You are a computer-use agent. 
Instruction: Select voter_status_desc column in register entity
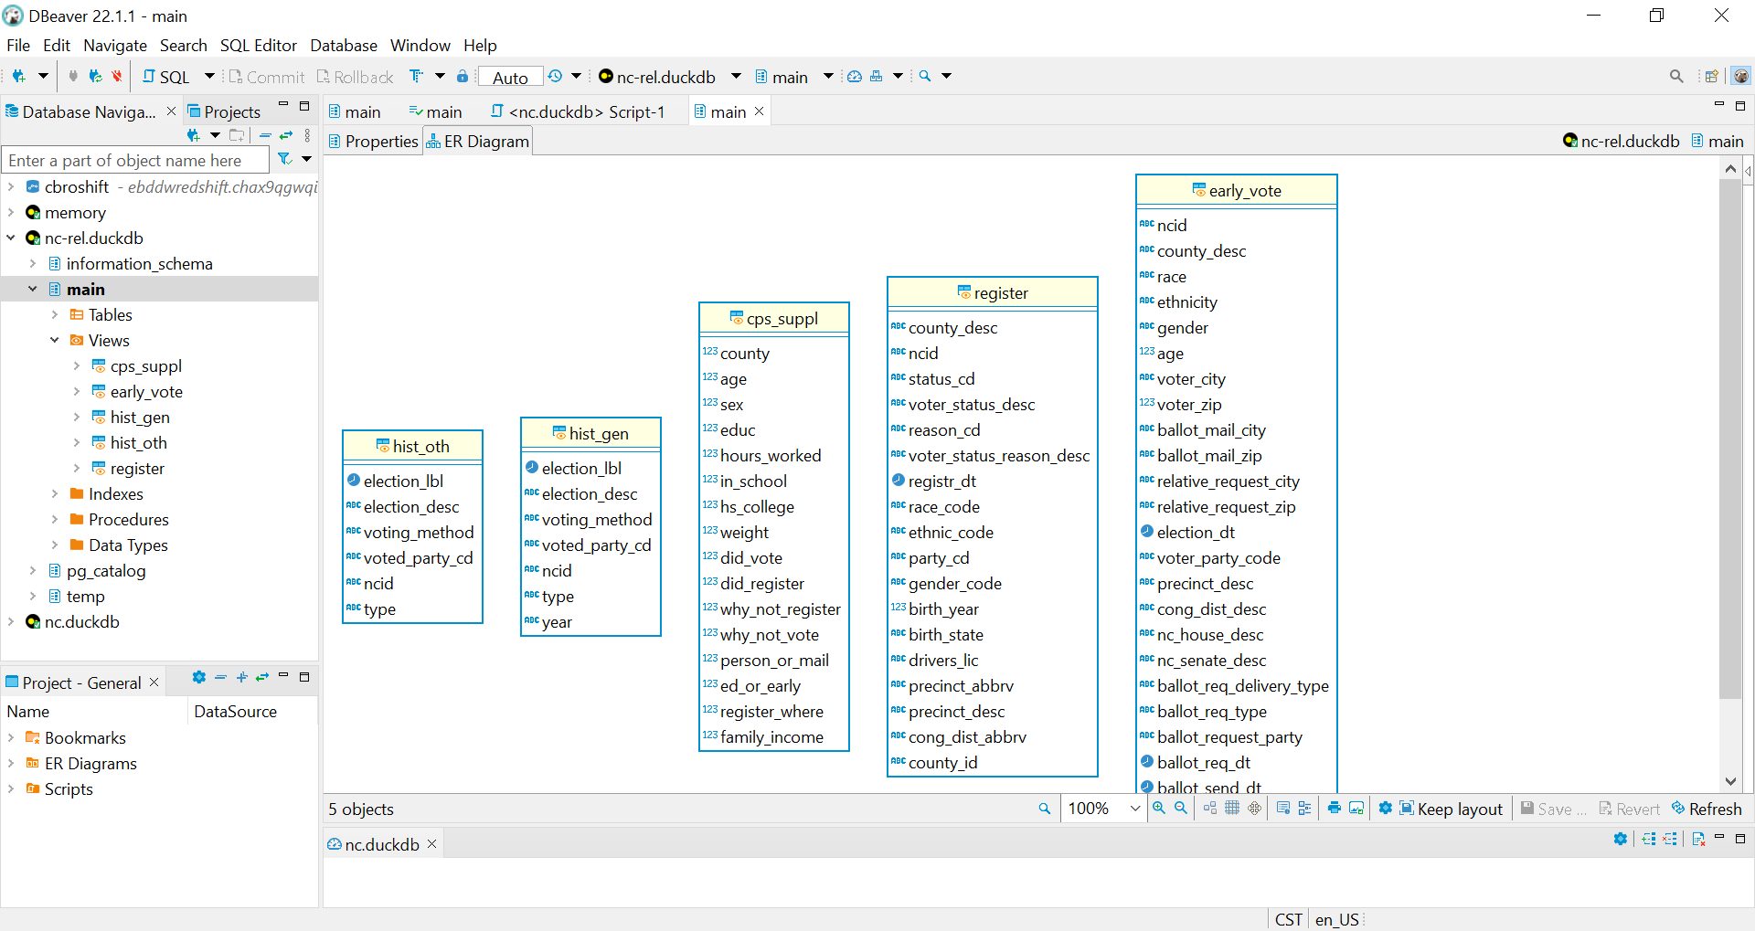pyautogui.click(x=971, y=404)
